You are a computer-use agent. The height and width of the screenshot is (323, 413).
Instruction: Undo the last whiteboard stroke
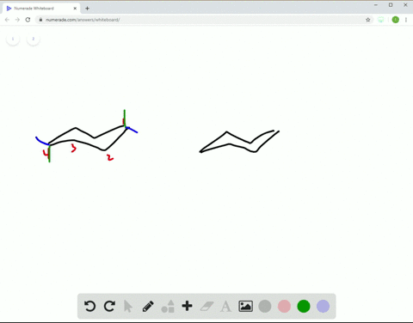pos(89,306)
